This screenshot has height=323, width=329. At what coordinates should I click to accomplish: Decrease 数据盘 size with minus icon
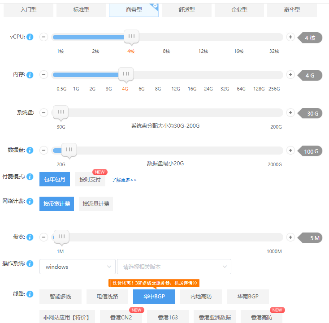tap(43, 151)
